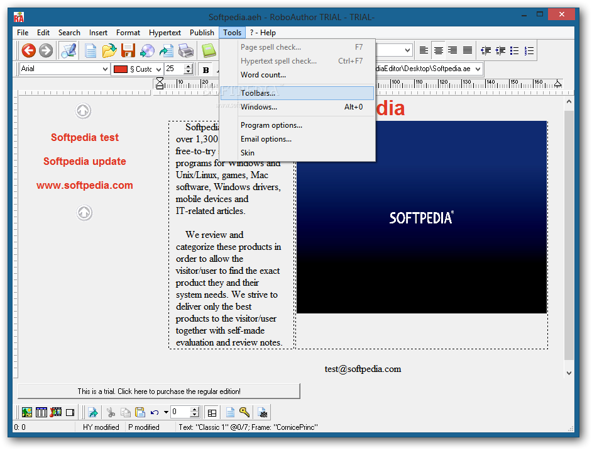Insert table from bottom toolbar
The image size is (592, 450).
coord(41,412)
